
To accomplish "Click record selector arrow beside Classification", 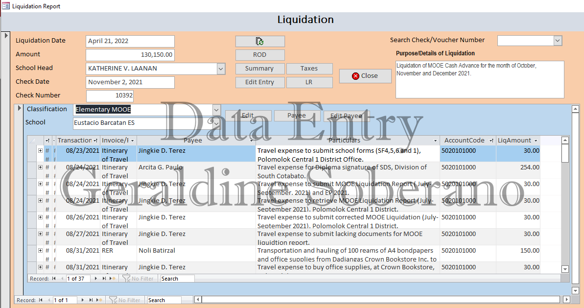I will [x=20, y=108].
